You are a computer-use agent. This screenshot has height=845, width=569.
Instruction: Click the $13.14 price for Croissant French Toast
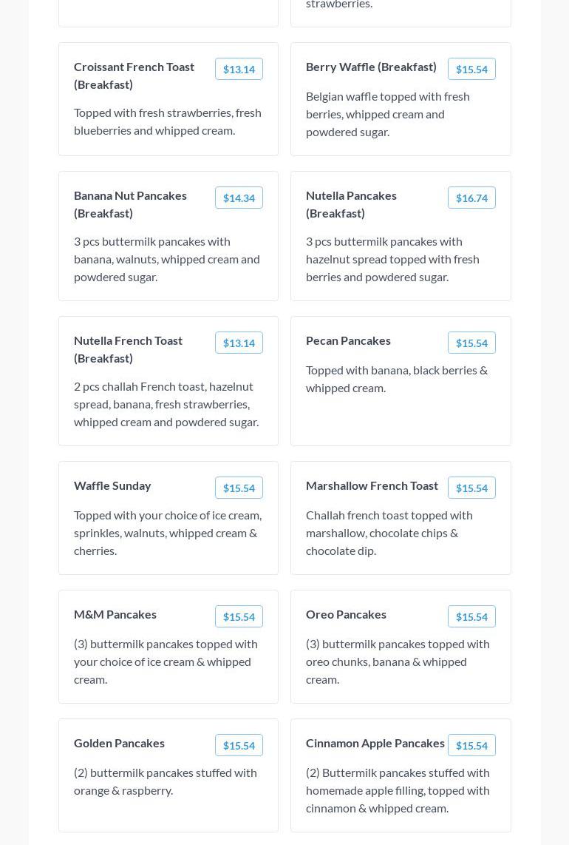(239, 69)
